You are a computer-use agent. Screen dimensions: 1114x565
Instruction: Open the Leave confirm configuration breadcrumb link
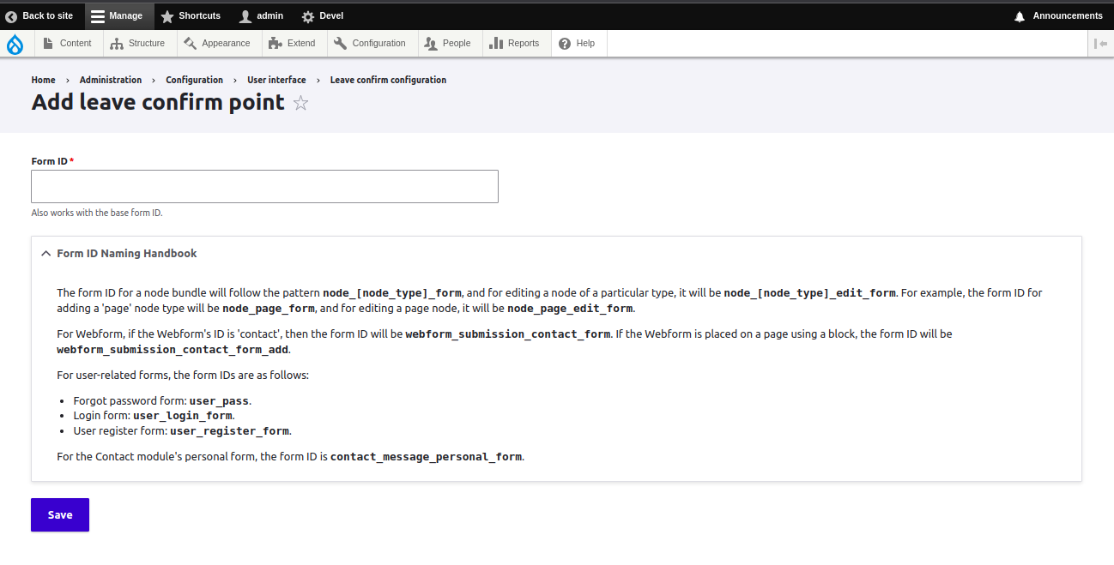point(388,79)
